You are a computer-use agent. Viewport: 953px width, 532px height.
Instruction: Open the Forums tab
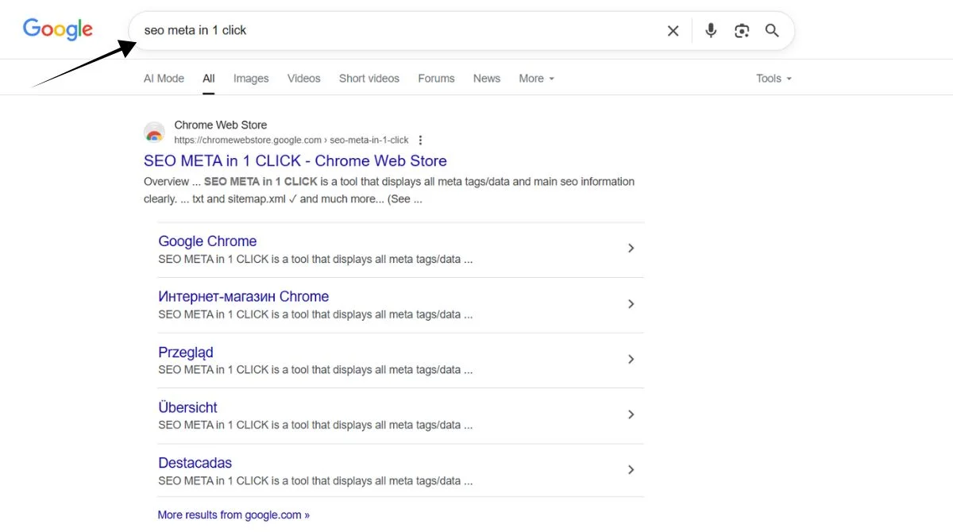(x=436, y=79)
